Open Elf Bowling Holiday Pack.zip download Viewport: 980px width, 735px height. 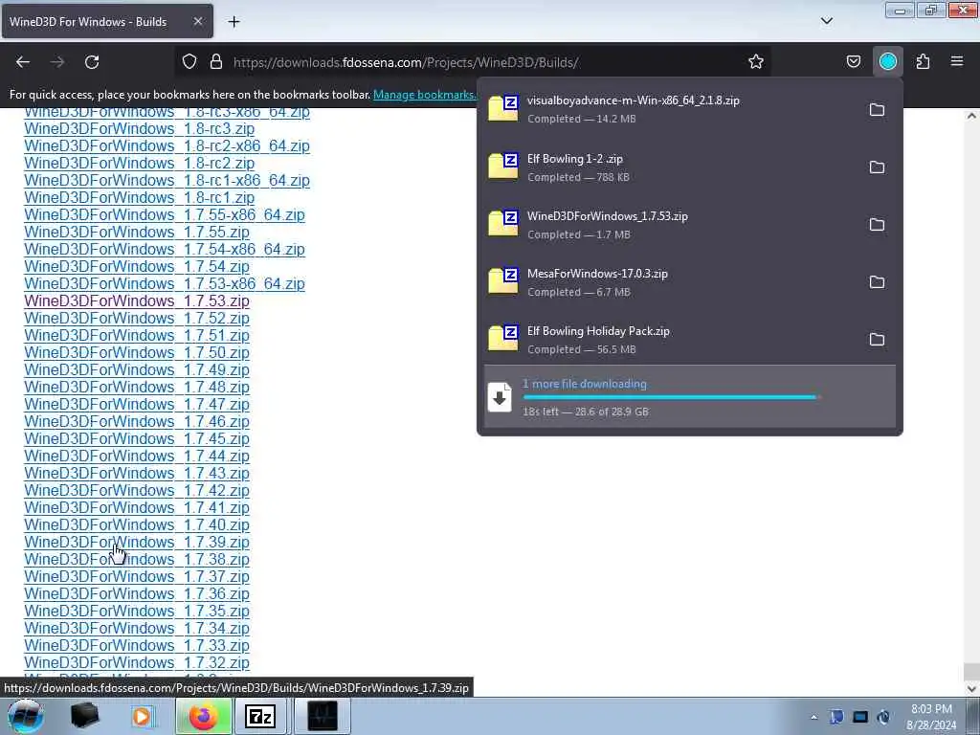click(x=669, y=340)
